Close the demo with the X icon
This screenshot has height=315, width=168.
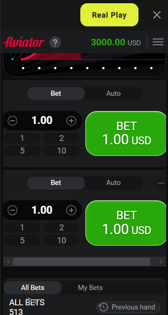(x=157, y=15)
